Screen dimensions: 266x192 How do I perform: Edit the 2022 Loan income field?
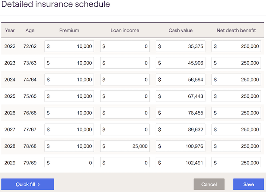[125, 46]
